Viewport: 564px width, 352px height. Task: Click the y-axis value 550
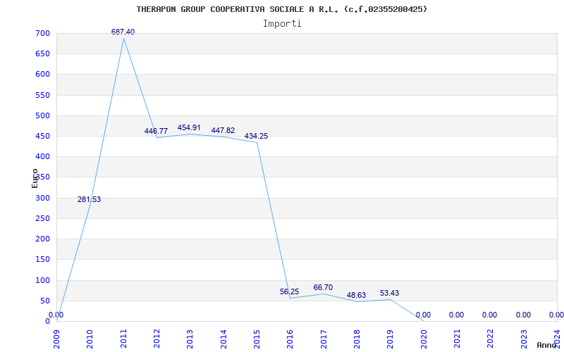[43, 95]
